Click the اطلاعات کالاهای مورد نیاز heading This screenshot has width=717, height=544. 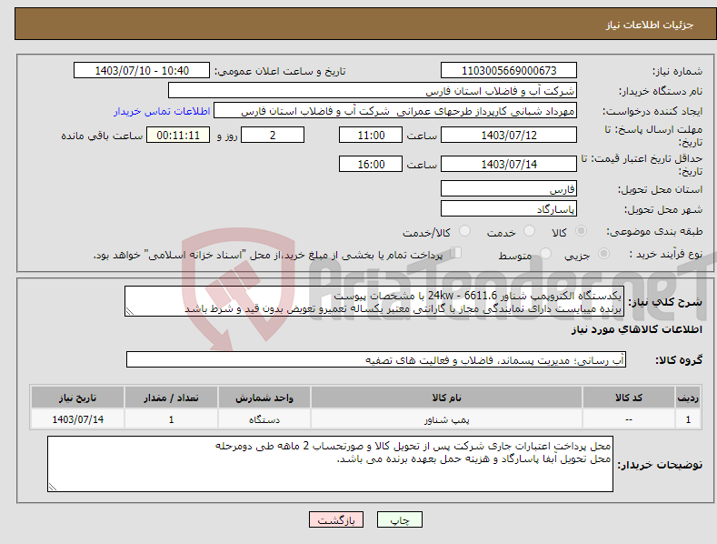pyautogui.click(x=636, y=329)
